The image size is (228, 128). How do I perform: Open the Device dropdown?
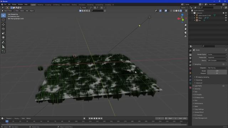(x=217, y=60)
